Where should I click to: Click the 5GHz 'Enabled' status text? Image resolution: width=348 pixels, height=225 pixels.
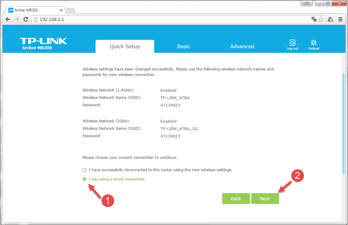click(168, 121)
